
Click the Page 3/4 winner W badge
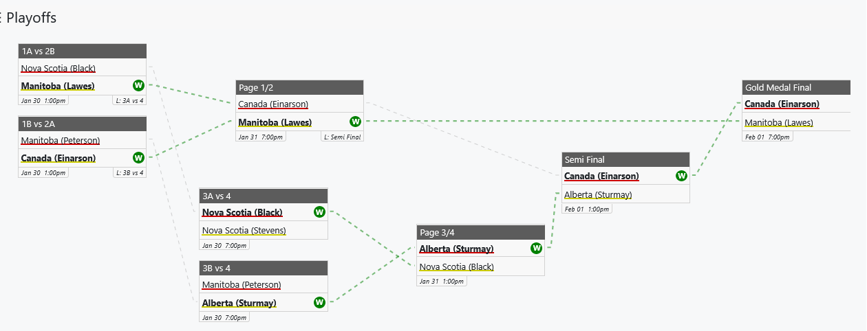coord(536,248)
